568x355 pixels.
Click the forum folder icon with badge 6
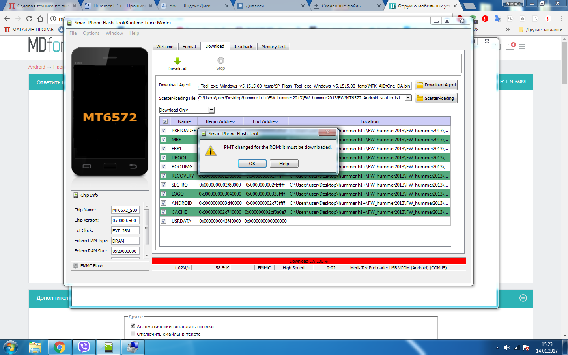click(510, 46)
